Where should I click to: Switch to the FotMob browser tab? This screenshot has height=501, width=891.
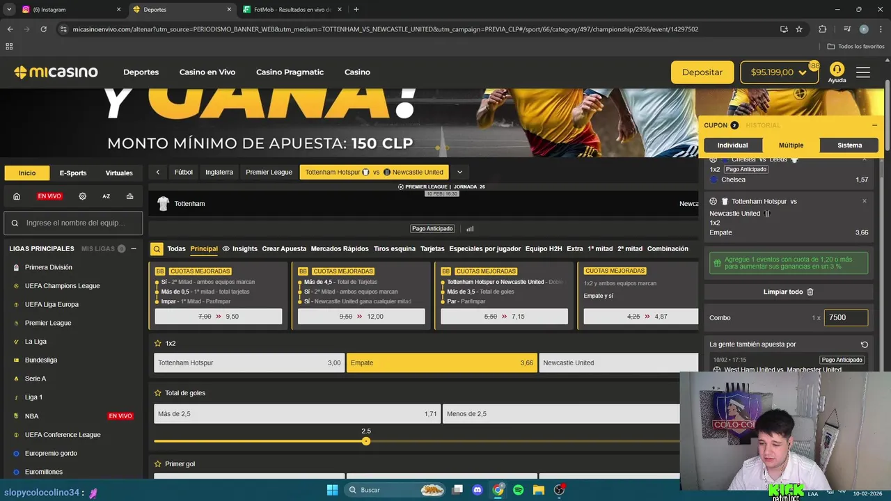pyautogui.click(x=291, y=10)
